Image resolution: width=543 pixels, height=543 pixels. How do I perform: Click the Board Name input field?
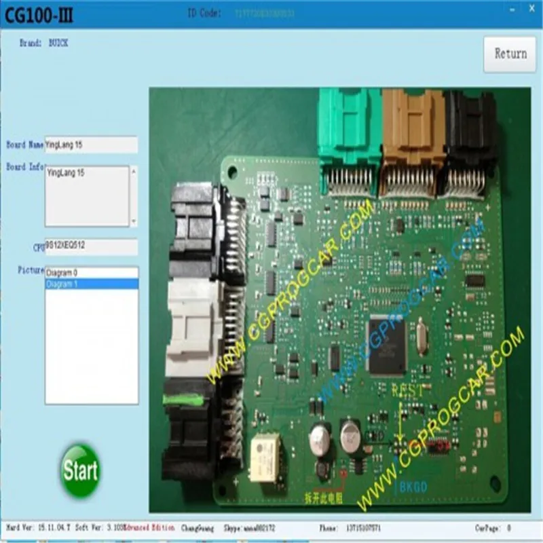tap(91, 145)
